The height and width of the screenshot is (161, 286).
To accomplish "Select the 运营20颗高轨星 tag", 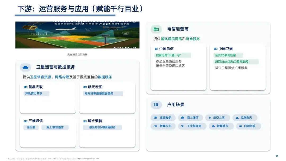I will [228, 55].
